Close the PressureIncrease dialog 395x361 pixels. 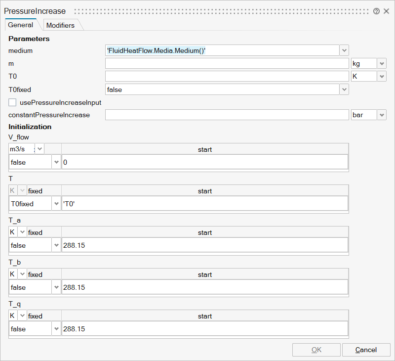[x=386, y=11]
